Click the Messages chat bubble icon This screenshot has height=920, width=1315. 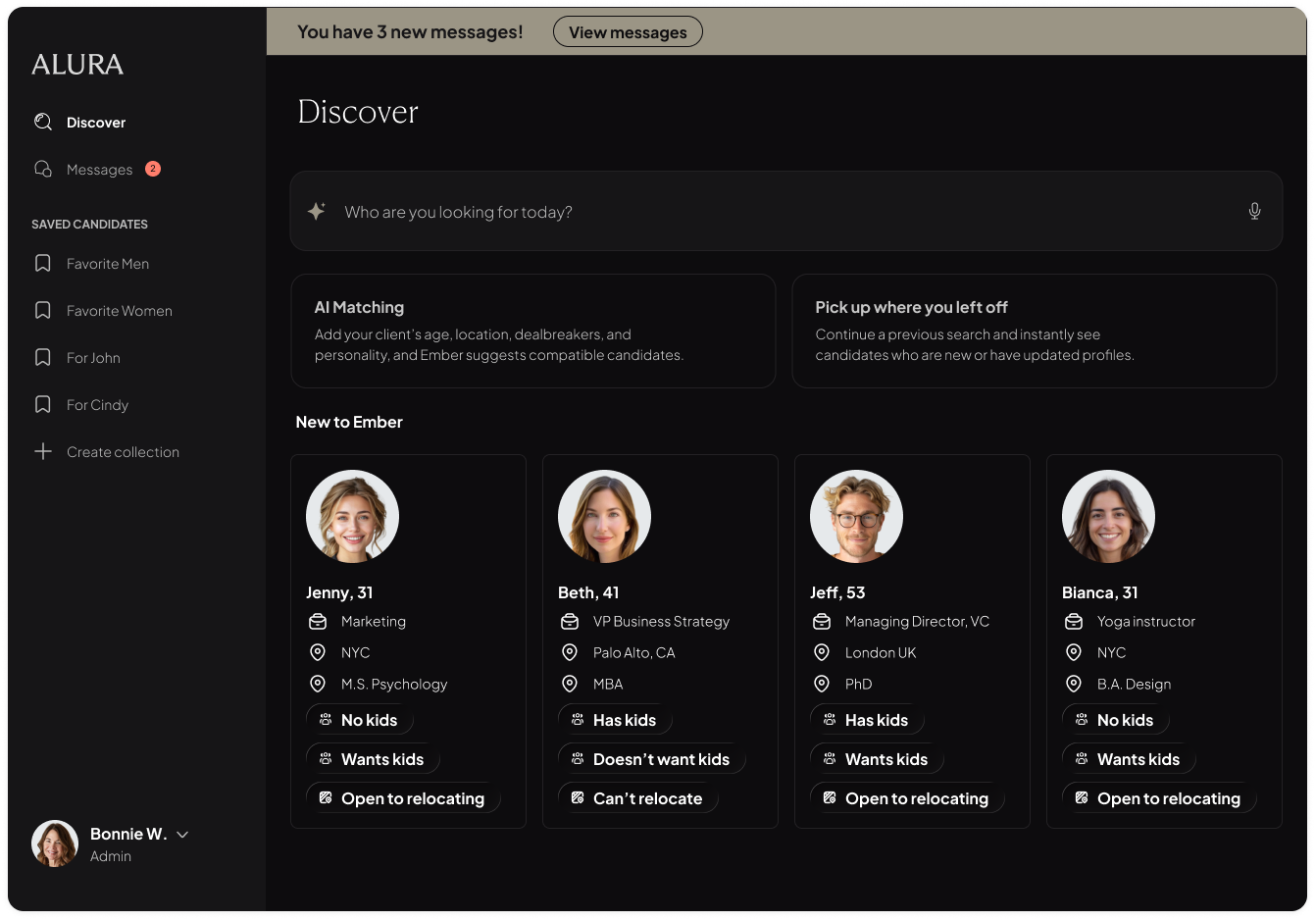pos(43,169)
